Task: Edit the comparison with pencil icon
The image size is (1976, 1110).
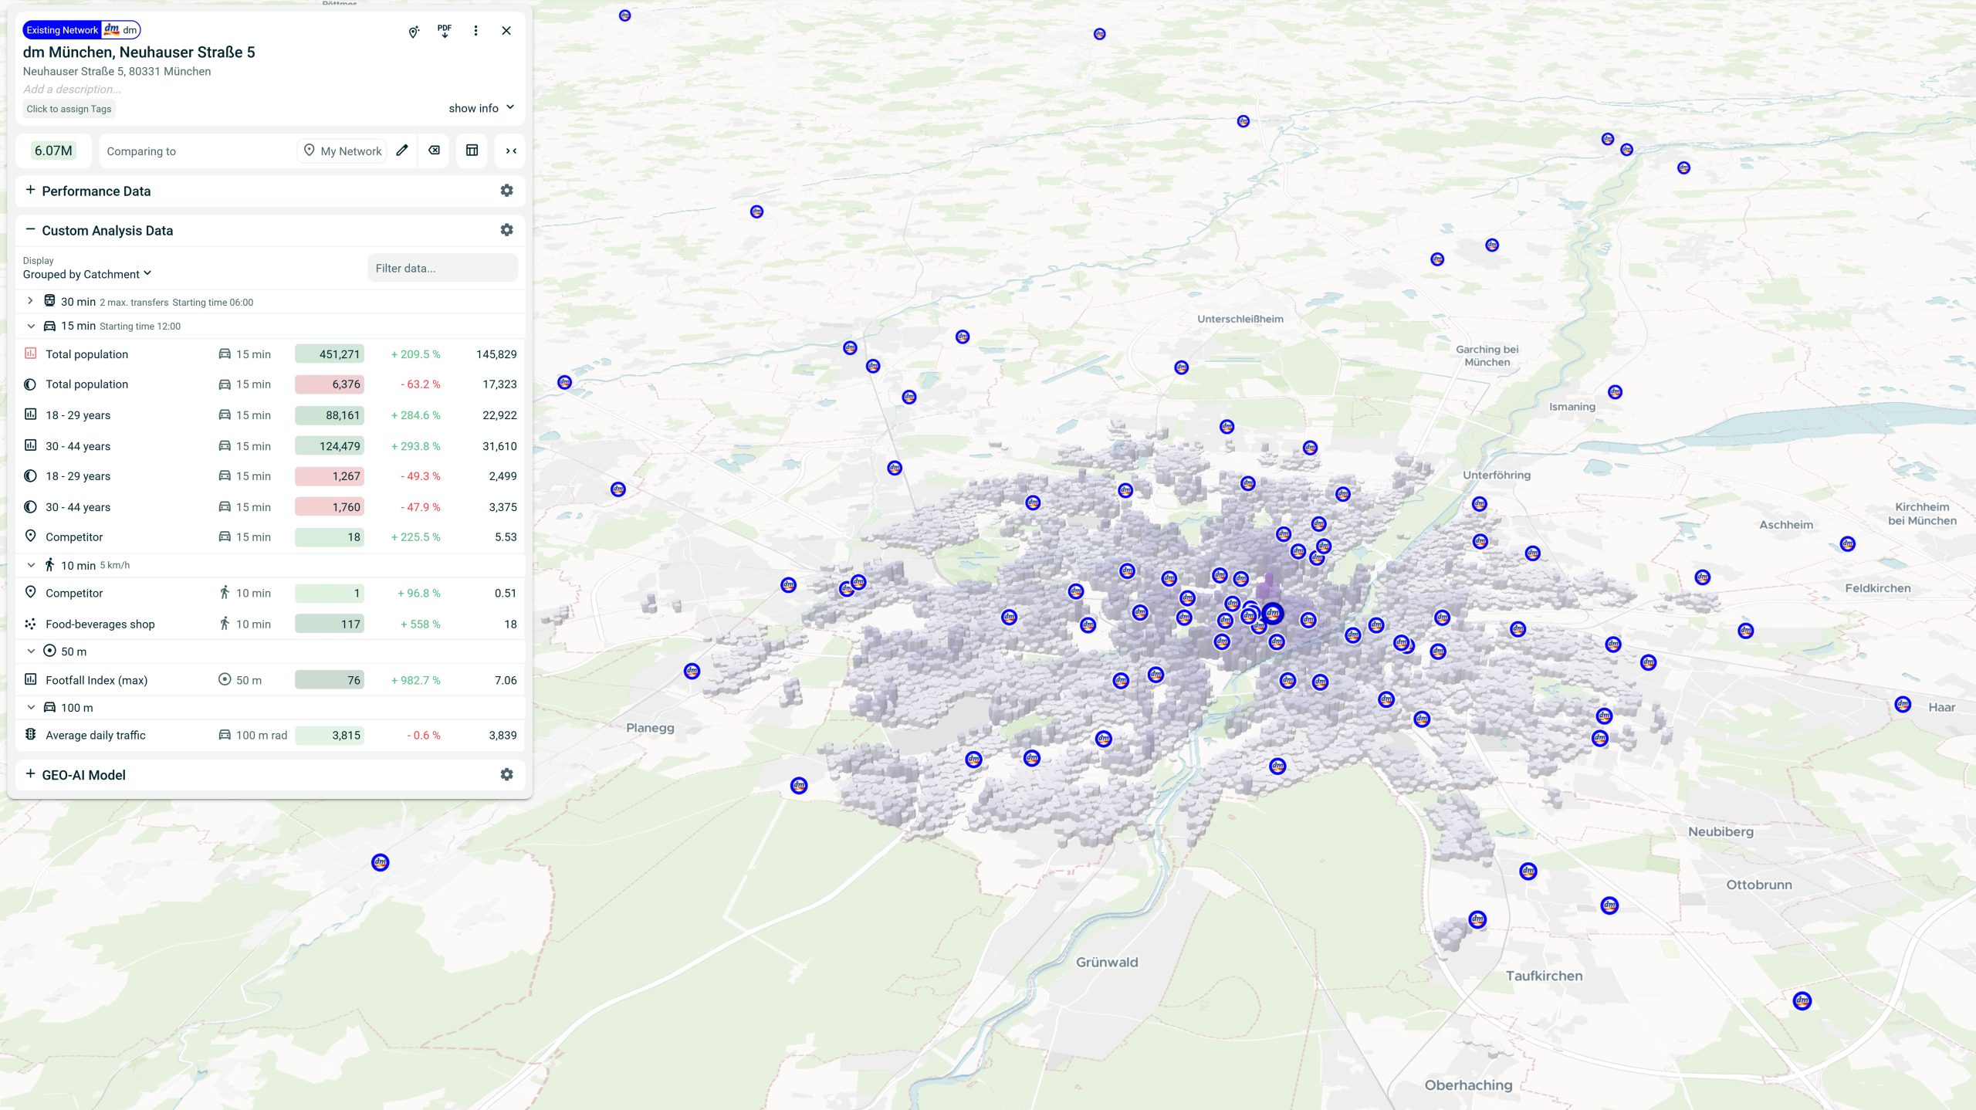Action: click(402, 151)
